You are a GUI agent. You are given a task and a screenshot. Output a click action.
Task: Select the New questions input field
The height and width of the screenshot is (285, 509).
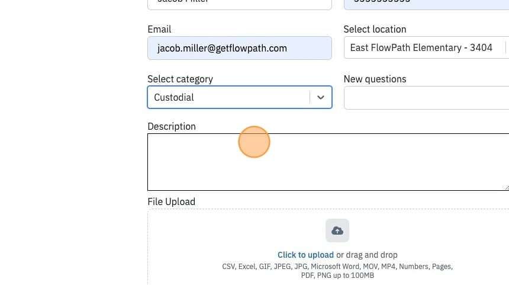426,98
